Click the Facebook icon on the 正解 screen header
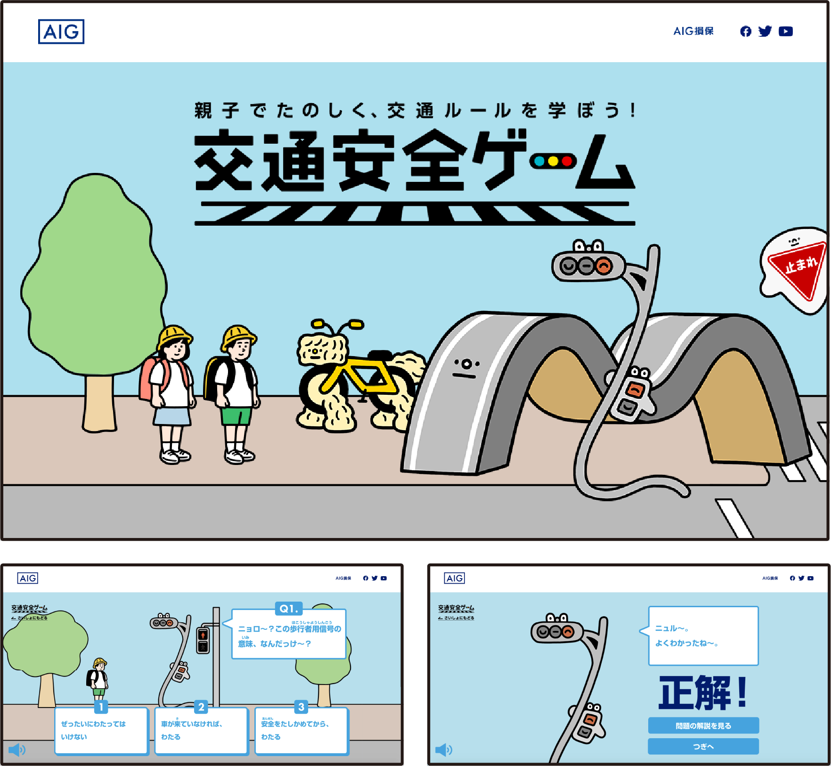The height and width of the screenshot is (766, 831). (x=792, y=578)
